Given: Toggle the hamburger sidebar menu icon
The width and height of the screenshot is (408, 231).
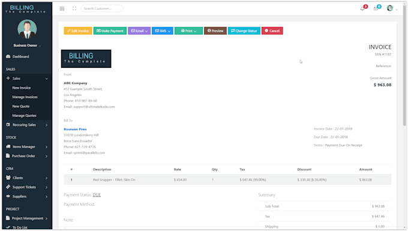Looking at the screenshot, I should click(x=62, y=8).
